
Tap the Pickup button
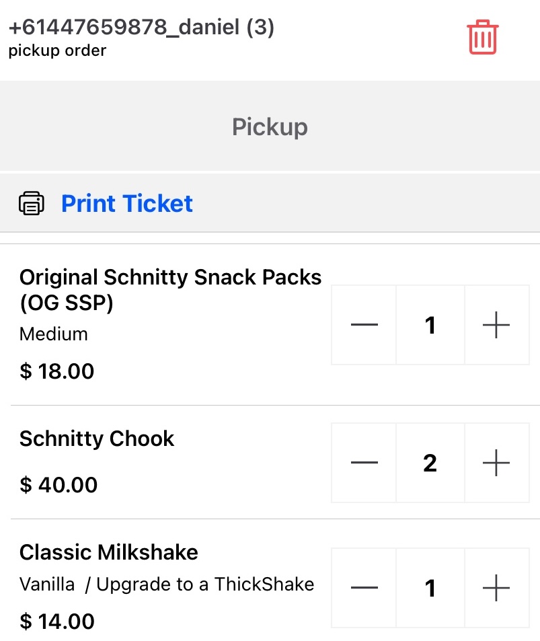[x=270, y=126]
